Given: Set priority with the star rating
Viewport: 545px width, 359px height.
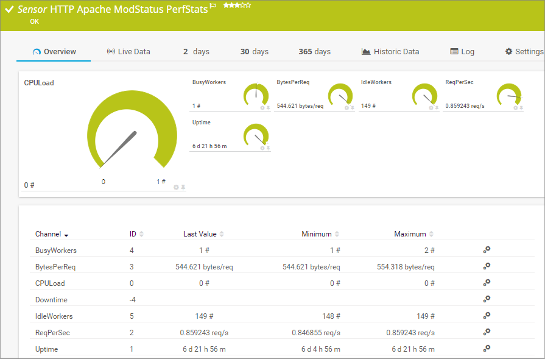Looking at the screenshot, I should [237, 5].
